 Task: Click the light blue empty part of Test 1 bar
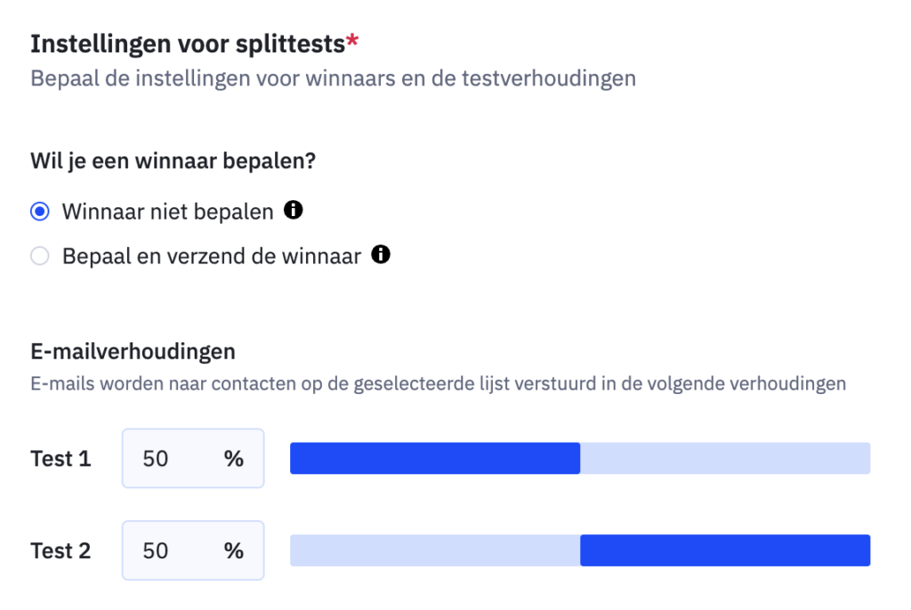tap(725, 458)
